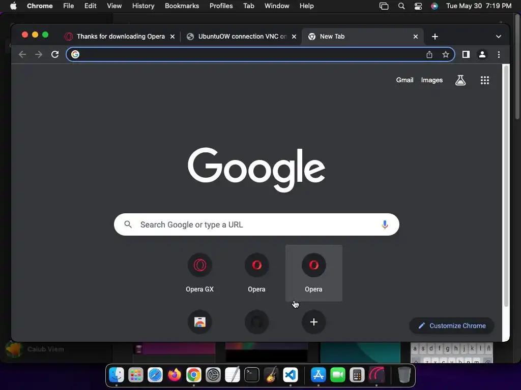Open Visual Studio Code from dock
521x390 pixels.
tap(291, 375)
